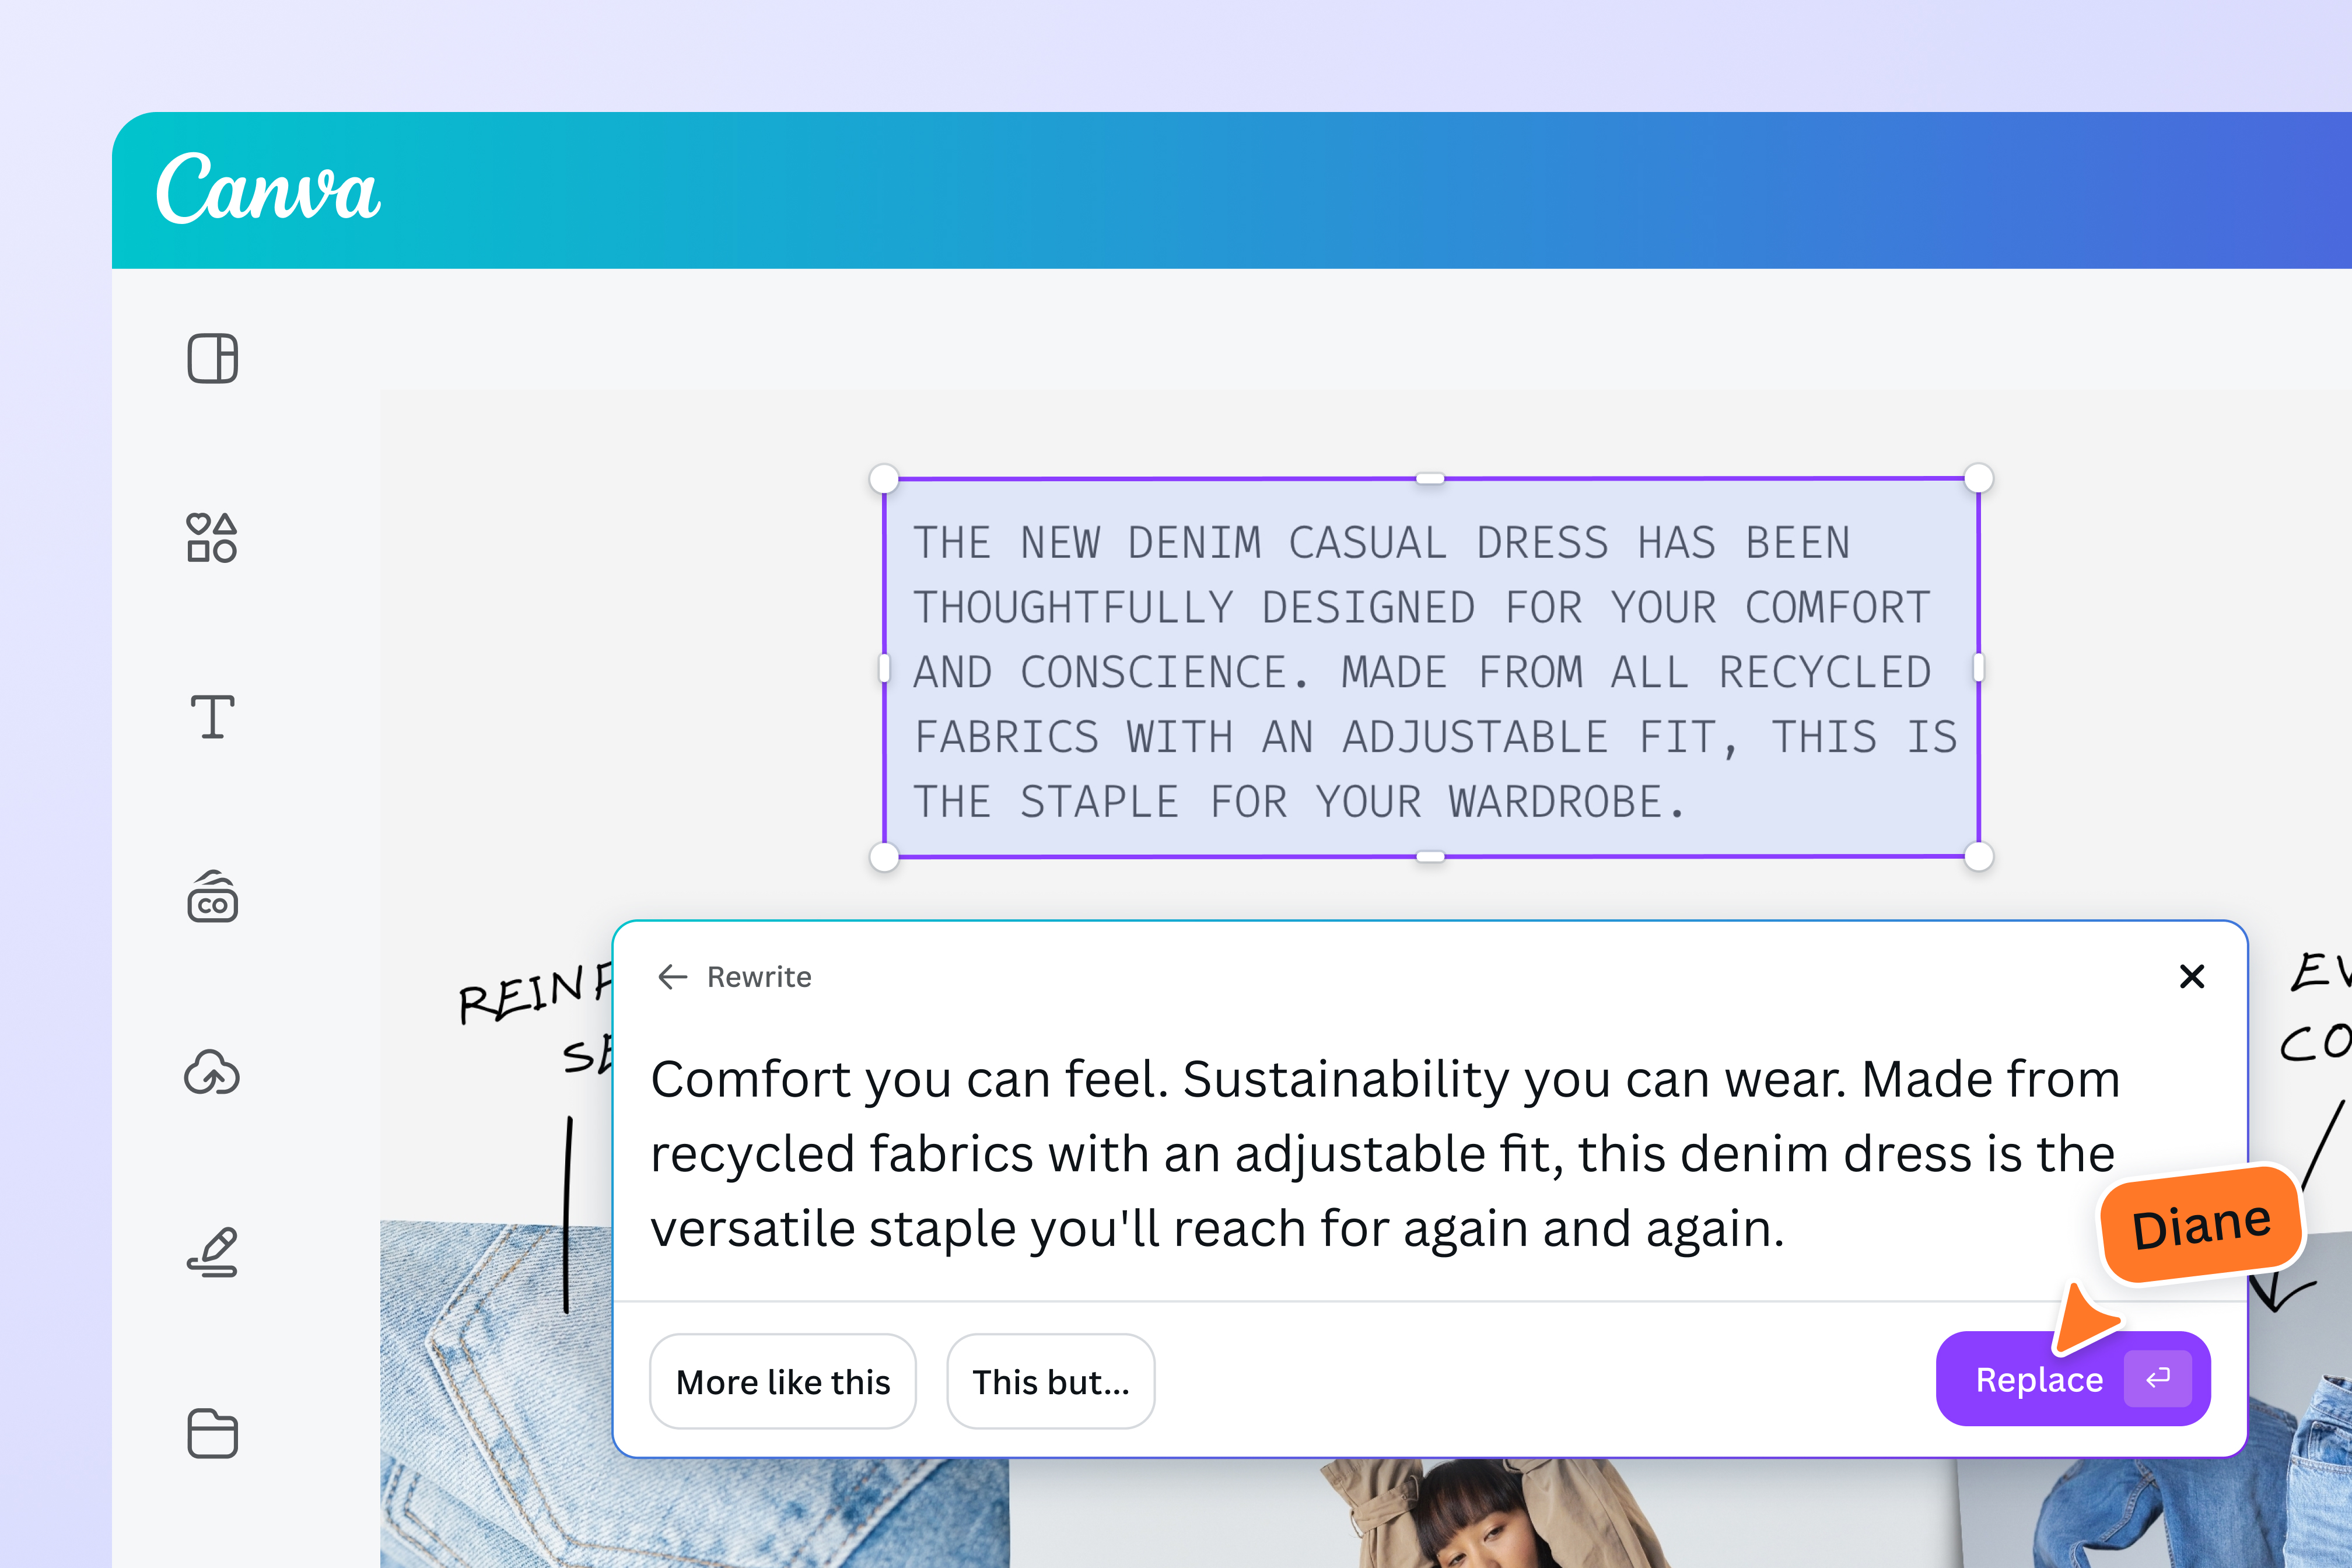Click the top-right corner resize handle
2352x1568 pixels.
point(1979,479)
